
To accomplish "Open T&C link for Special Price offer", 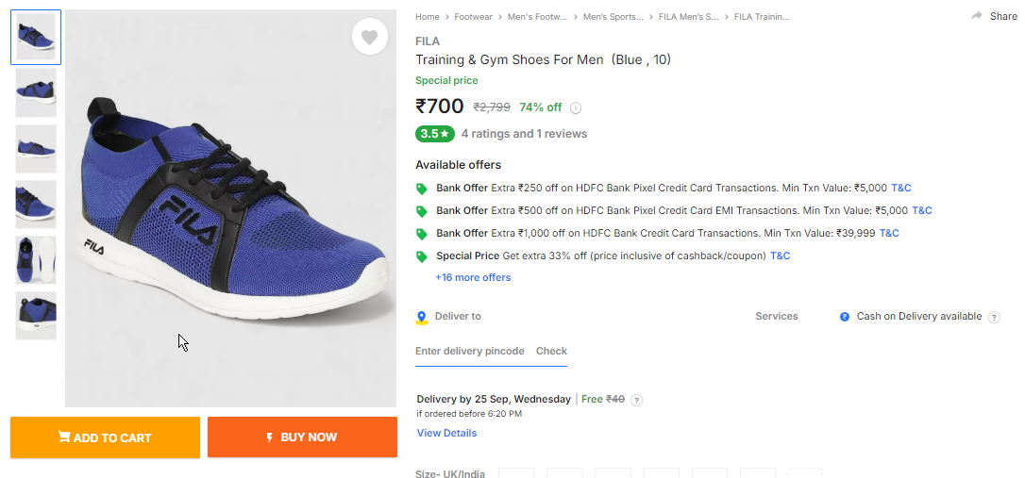I will (x=780, y=256).
